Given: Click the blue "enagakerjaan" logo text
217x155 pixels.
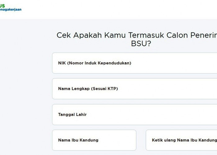Looking at the screenshot, I should 11,10.
